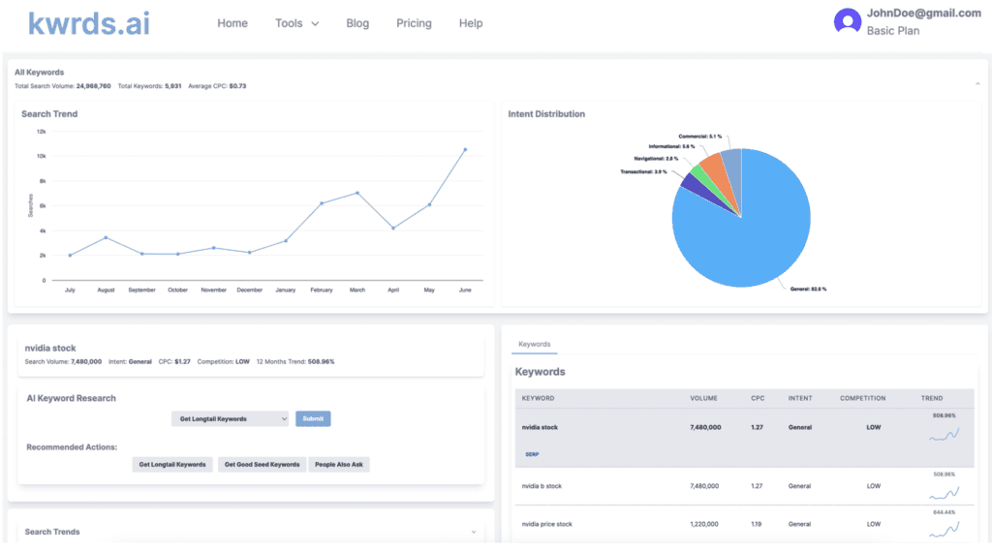The image size is (992, 552).
Task: Switch to the Keywords tab
Action: [x=534, y=344]
